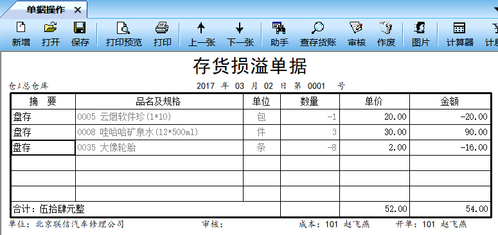Click the 单价 column header

pyautogui.click(x=375, y=102)
